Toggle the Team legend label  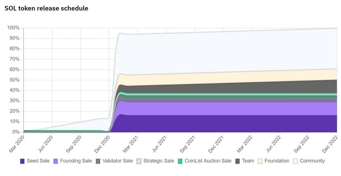[x=248, y=161]
